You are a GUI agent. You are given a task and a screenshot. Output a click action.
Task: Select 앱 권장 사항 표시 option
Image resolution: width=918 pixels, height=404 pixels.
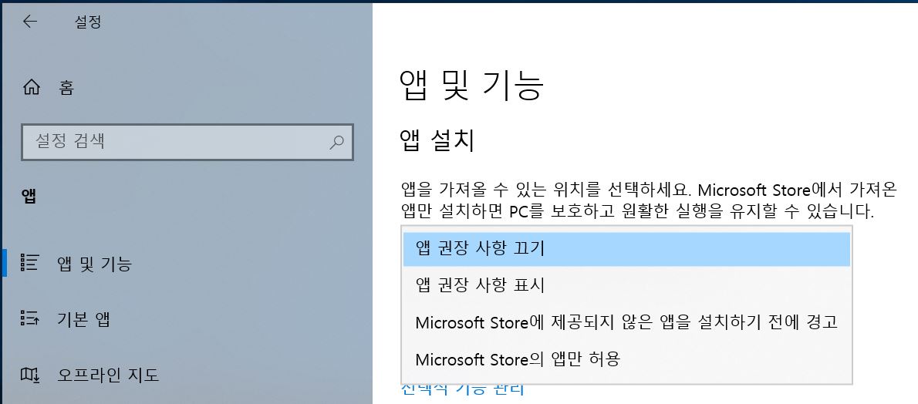pyautogui.click(x=626, y=285)
